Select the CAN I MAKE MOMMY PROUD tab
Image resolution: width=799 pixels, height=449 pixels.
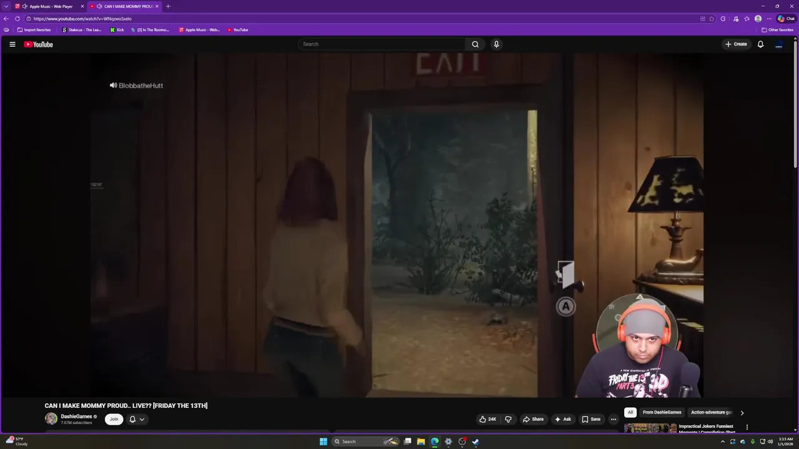[x=125, y=6]
